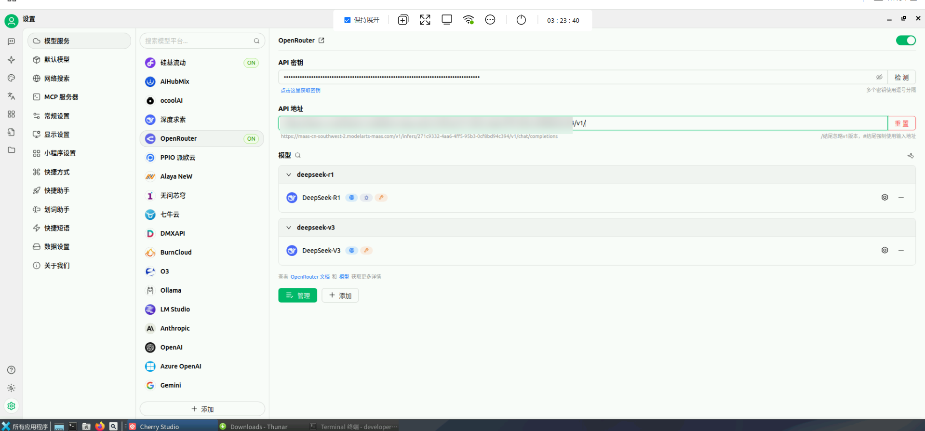This screenshot has height=431, width=925.
Task: Click the 添加 model add button
Action: (x=340, y=296)
